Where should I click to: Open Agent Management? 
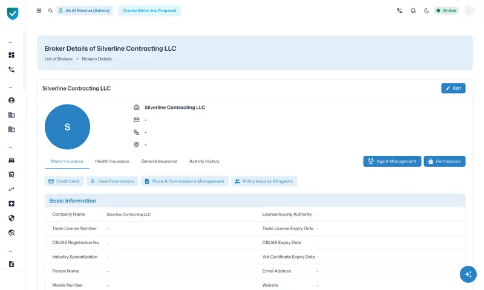(392, 161)
